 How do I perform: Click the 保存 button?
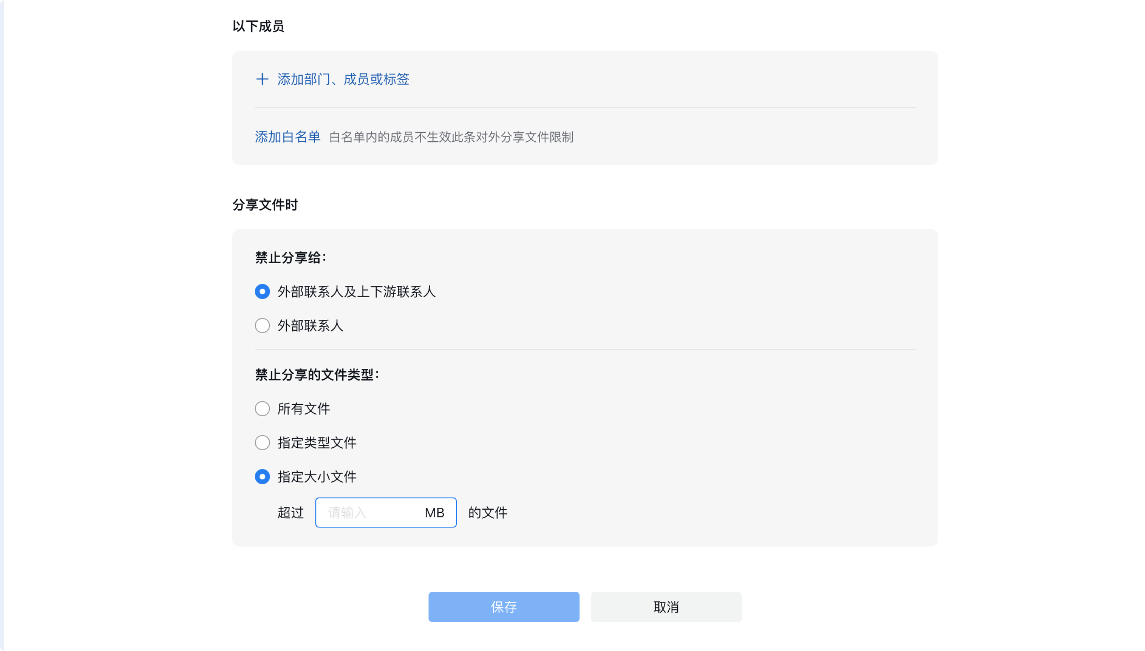503,607
